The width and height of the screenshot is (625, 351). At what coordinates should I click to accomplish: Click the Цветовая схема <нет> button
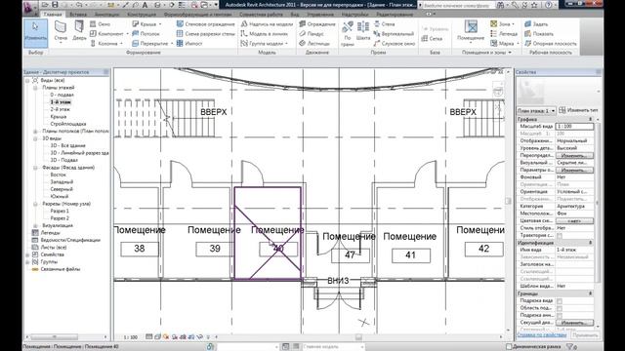click(574, 220)
